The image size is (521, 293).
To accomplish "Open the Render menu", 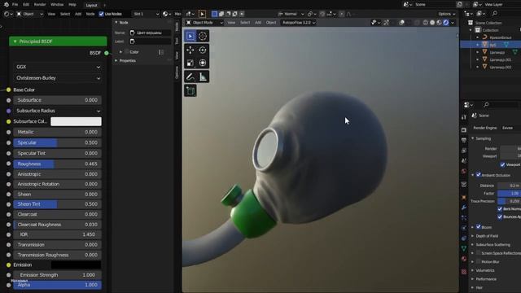I will pyautogui.click(x=40, y=5).
